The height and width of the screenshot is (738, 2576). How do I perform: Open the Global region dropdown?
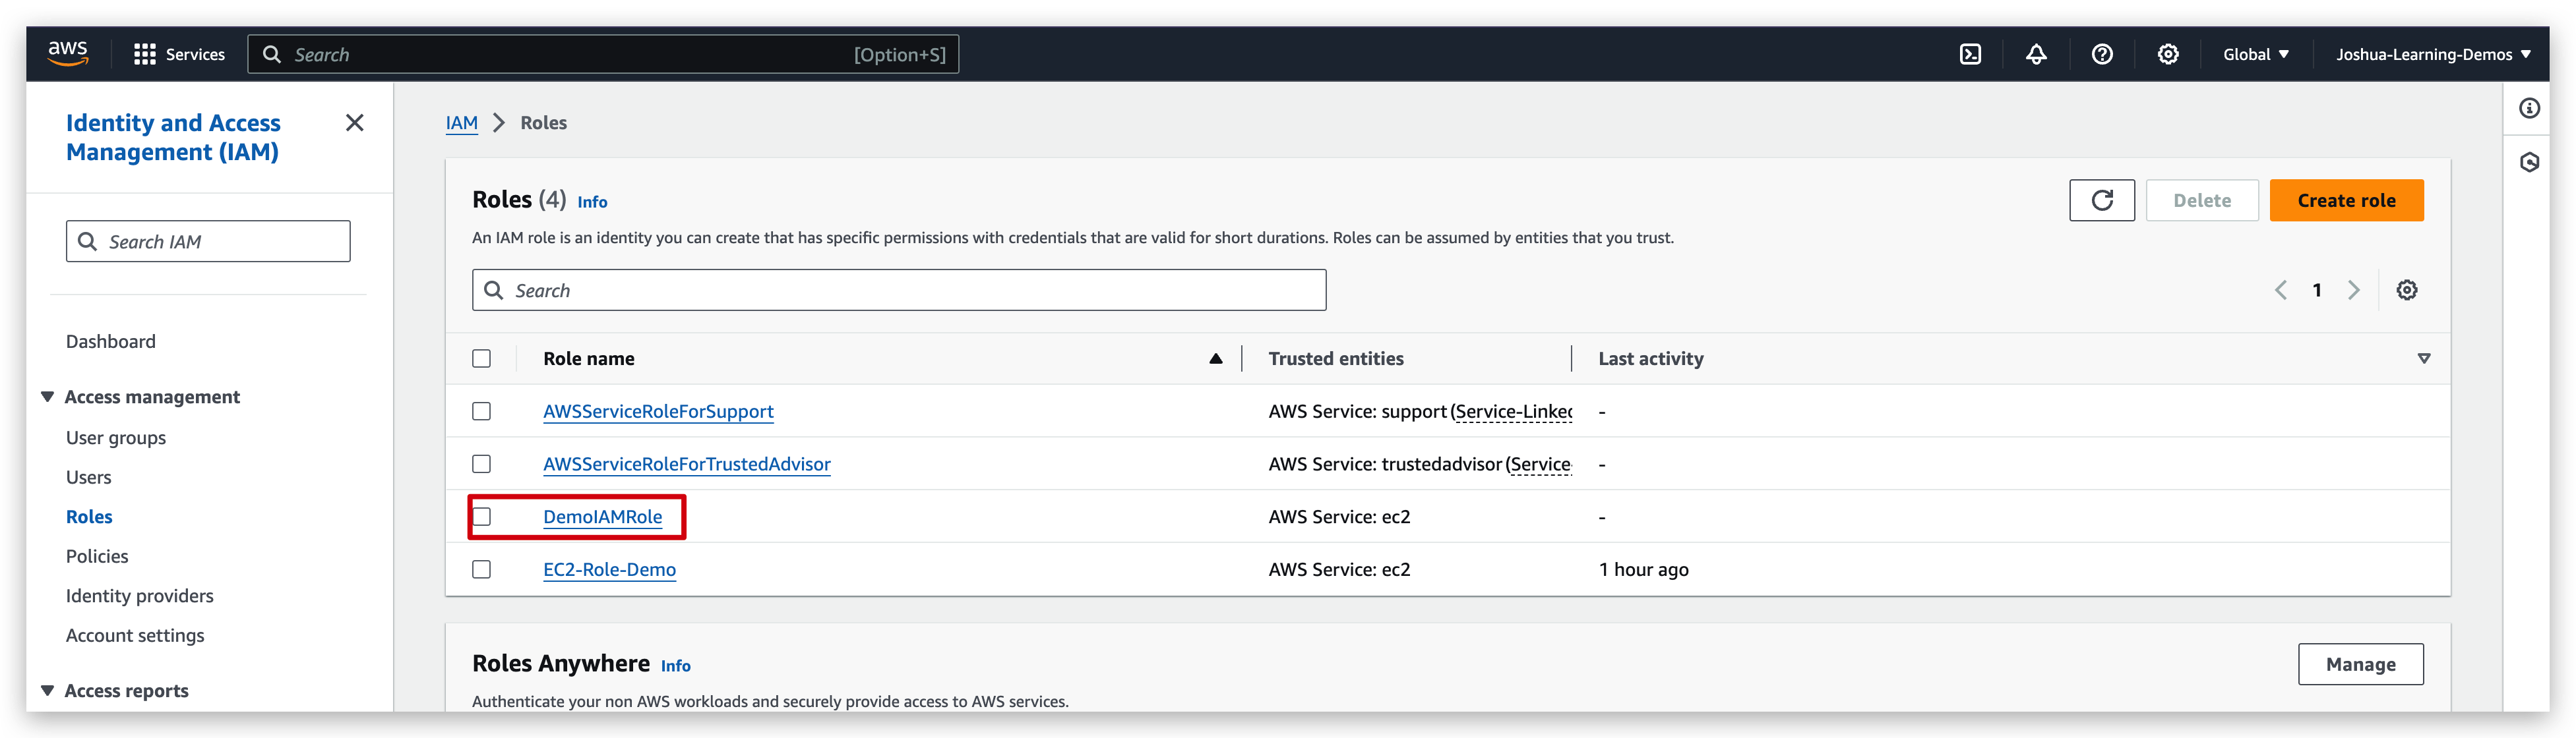tap(2255, 55)
